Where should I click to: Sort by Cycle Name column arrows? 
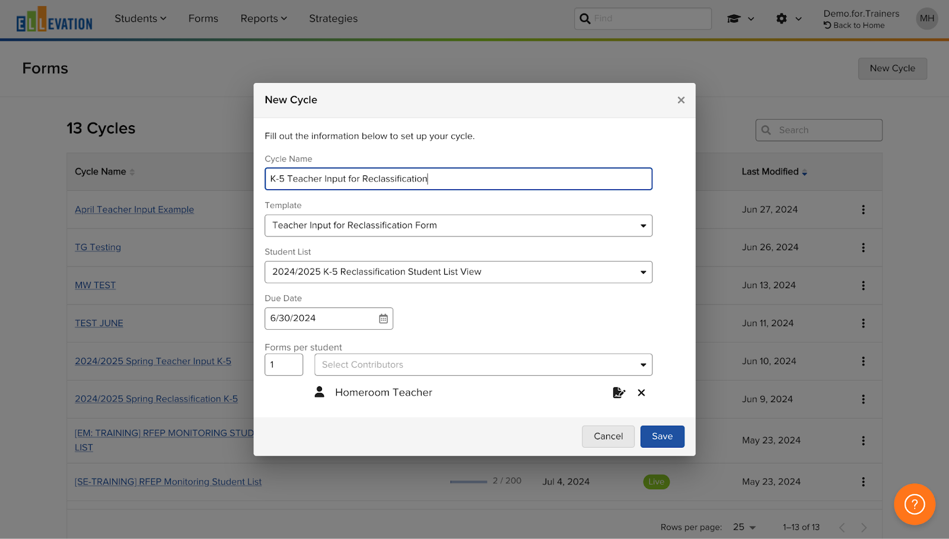point(132,172)
